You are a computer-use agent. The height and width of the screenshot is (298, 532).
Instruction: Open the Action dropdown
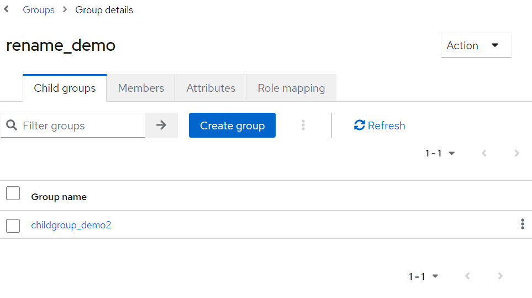[x=476, y=45]
